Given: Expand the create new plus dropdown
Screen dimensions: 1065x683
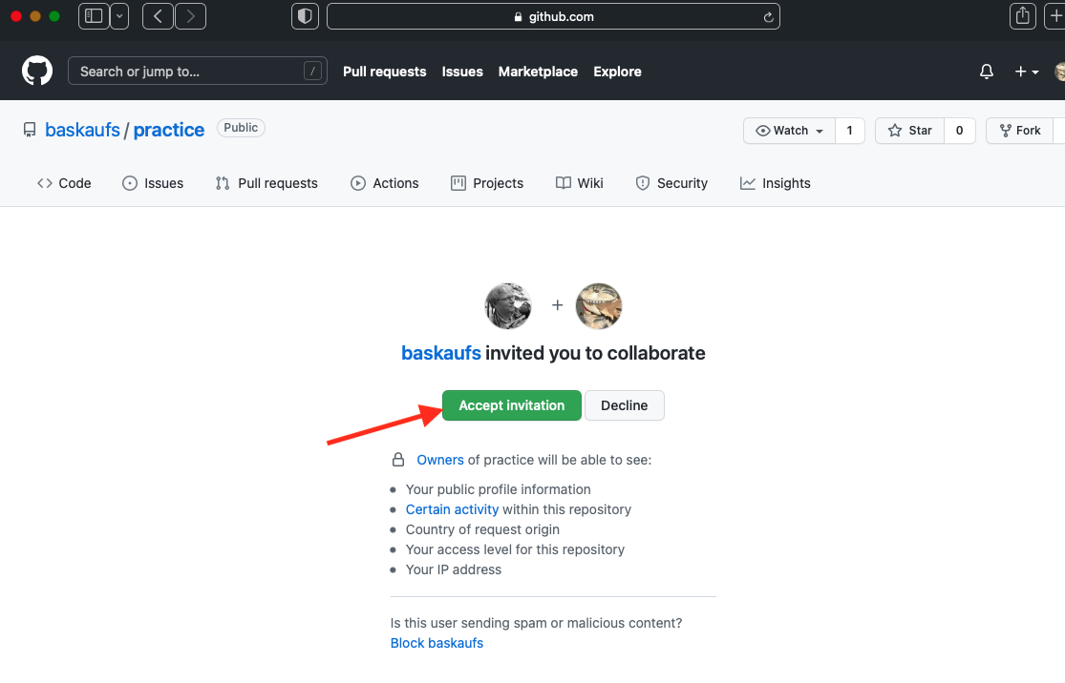Looking at the screenshot, I should tap(1026, 72).
